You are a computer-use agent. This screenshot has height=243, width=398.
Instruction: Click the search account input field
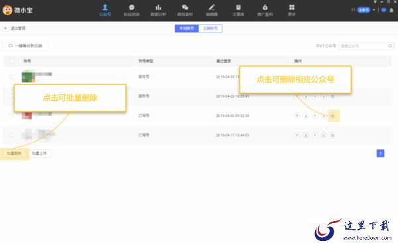364,46
